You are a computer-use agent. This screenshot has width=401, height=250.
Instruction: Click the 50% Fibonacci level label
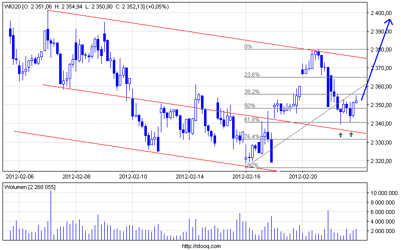click(250, 105)
